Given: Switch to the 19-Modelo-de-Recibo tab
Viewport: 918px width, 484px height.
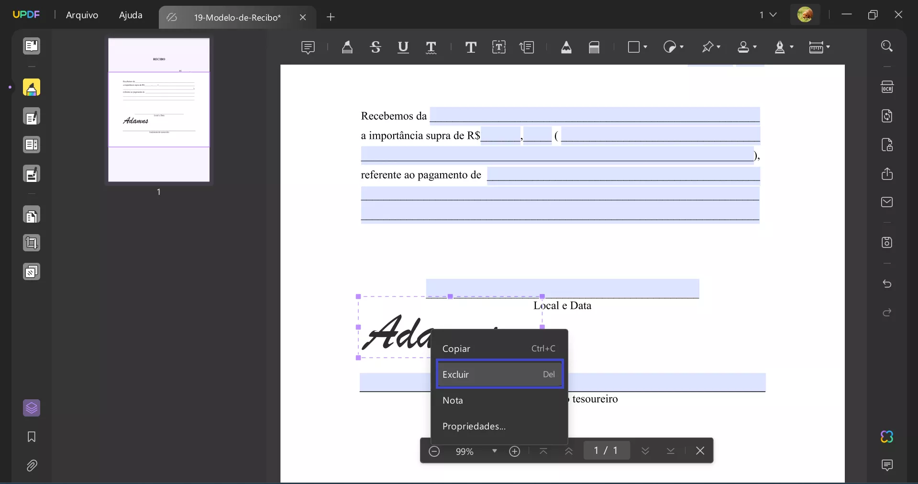Looking at the screenshot, I should pyautogui.click(x=237, y=18).
